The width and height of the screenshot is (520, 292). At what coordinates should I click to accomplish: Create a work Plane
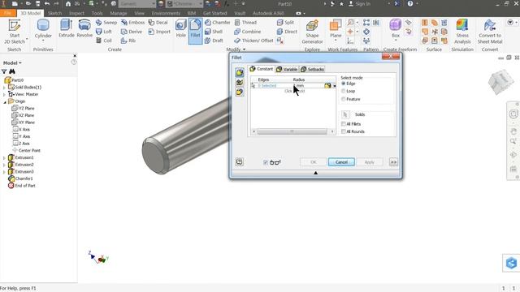pyautogui.click(x=336, y=29)
